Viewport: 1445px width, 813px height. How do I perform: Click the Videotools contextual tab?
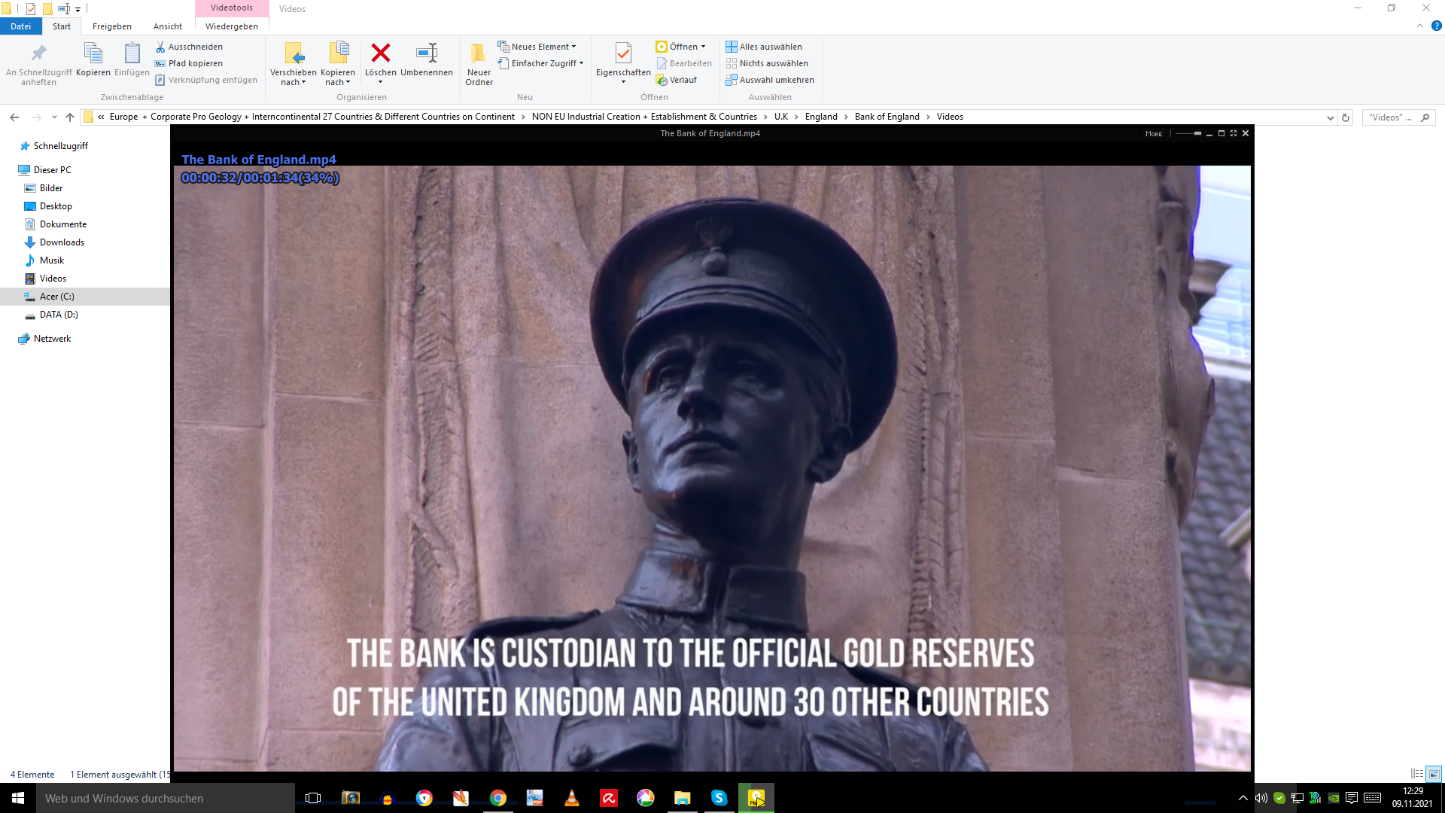(x=232, y=8)
